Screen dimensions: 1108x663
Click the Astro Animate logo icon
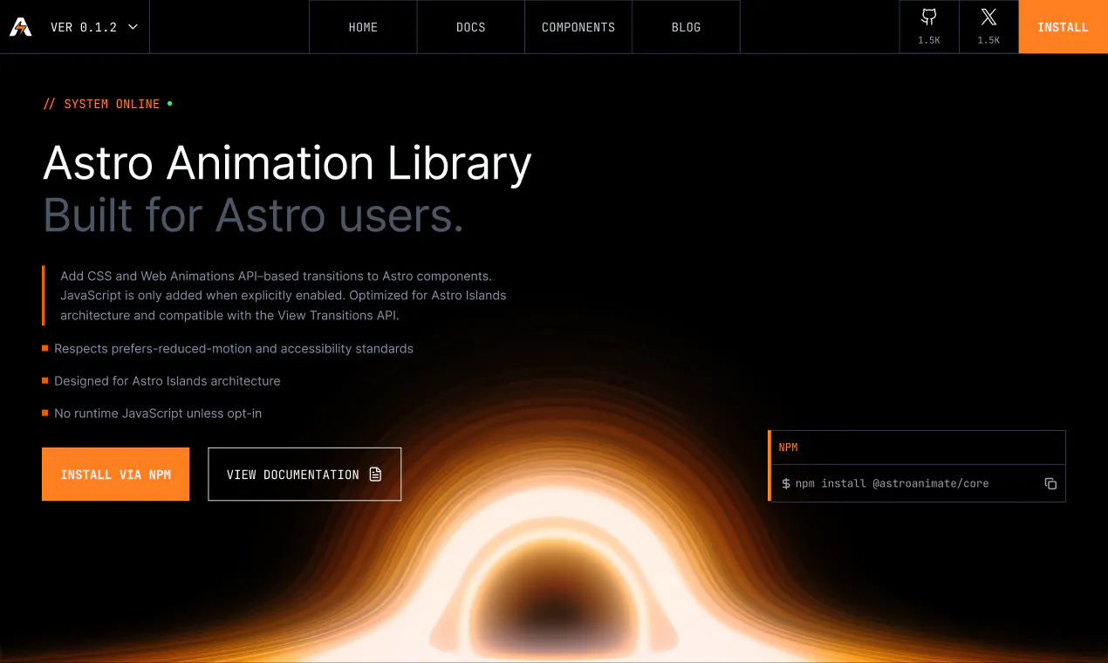(20, 27)
